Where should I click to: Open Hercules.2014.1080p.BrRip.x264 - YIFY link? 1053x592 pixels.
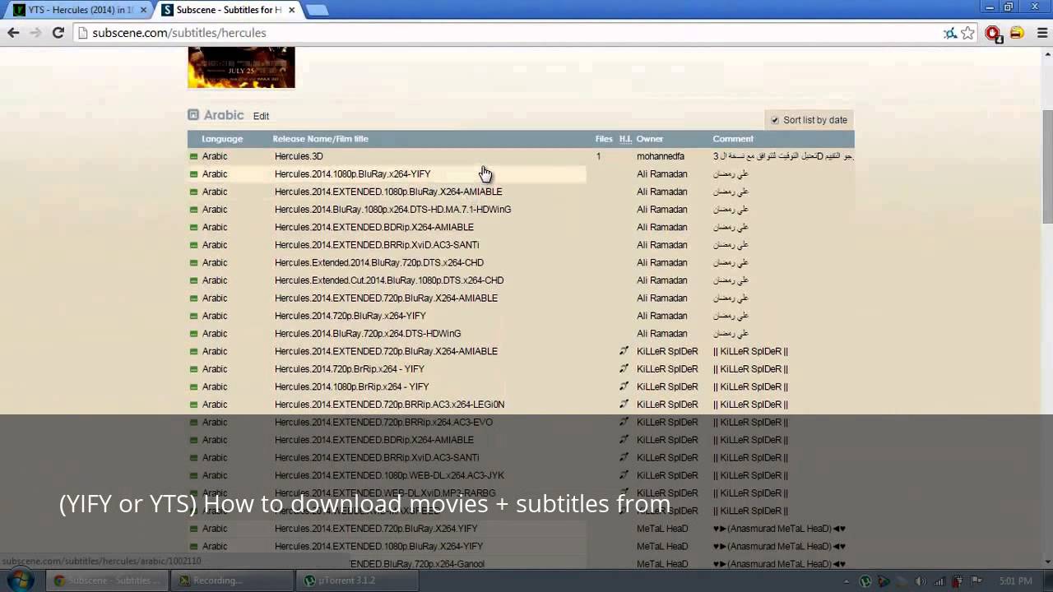(351, 386)
